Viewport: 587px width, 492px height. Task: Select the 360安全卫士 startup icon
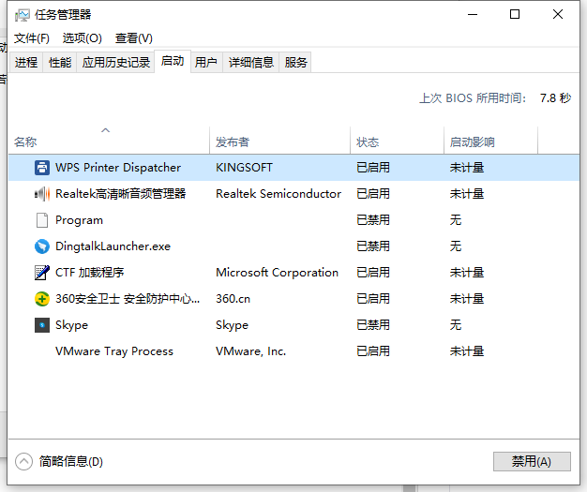pos(42,299)
